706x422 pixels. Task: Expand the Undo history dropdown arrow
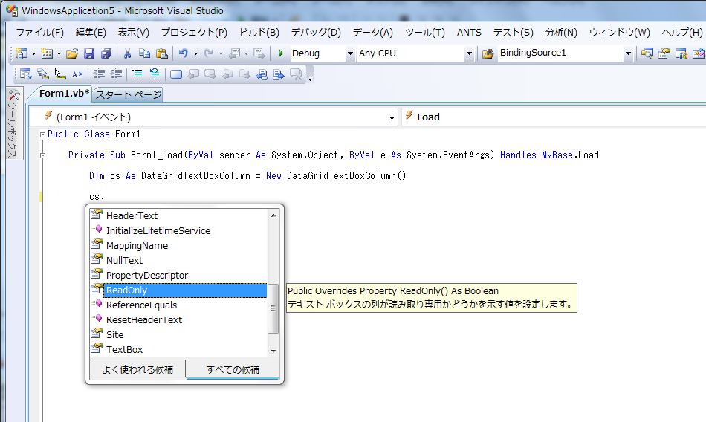[x=196, y=53]
